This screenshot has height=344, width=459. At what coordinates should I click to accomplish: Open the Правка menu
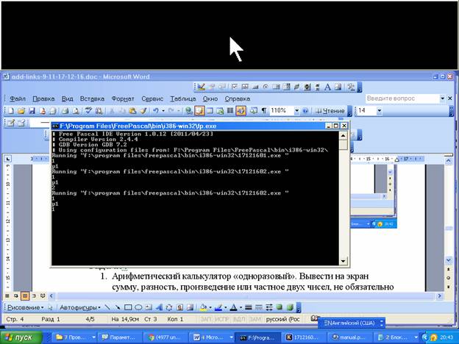click(x=43, y=99)
